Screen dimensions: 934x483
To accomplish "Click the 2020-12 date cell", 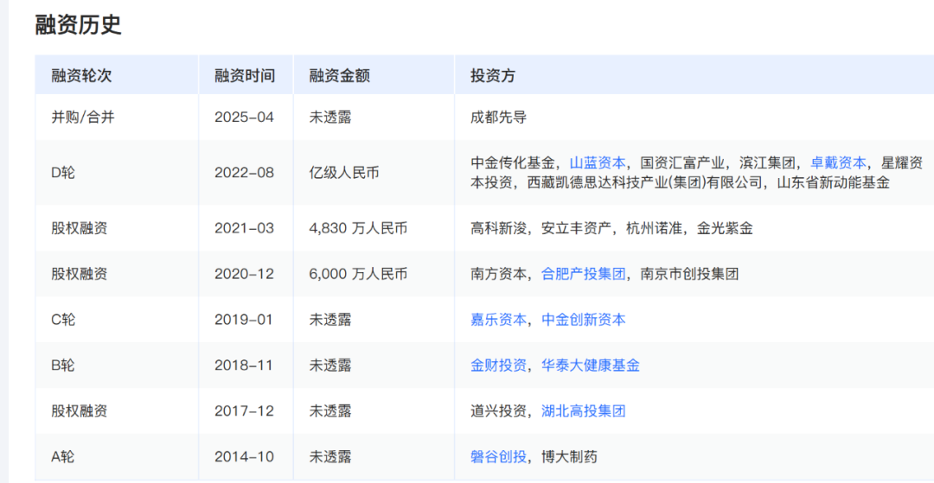I will [244, 274].
